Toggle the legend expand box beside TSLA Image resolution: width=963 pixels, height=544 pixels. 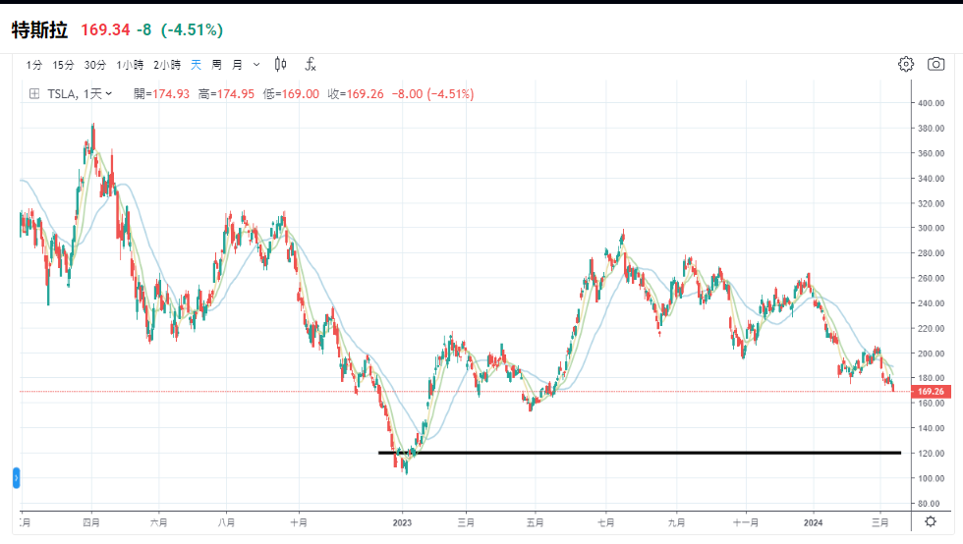[x=34, y=94]
